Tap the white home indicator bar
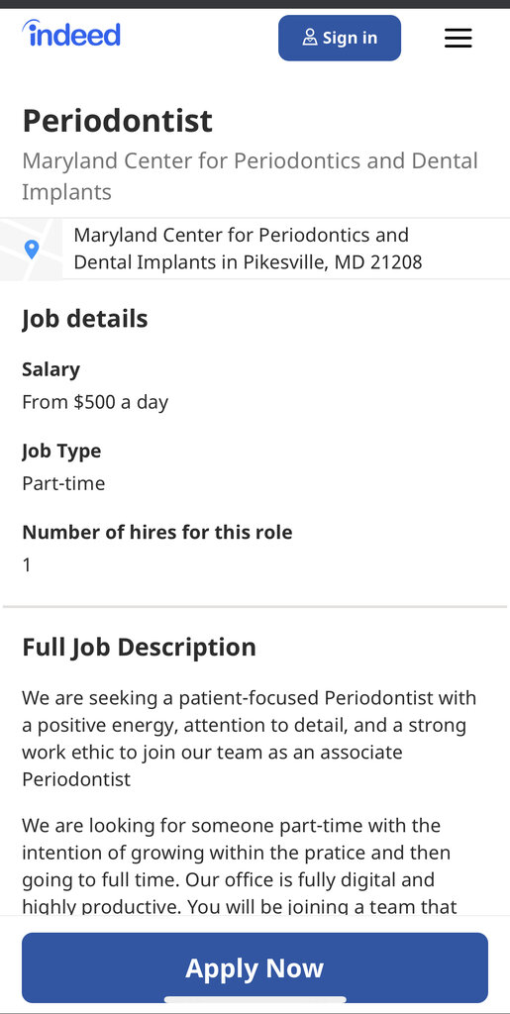Image resolution: width=510 pixels, height=1014 pixels. coord(255,1000)
